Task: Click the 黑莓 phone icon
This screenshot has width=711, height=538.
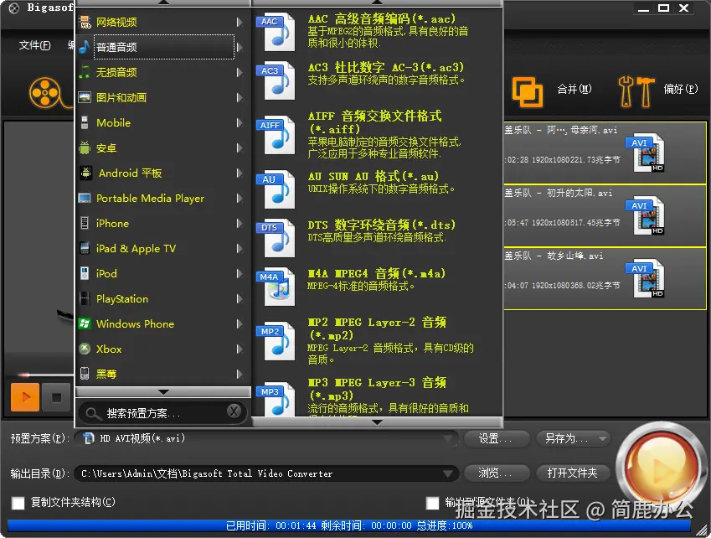Action: 85,374
